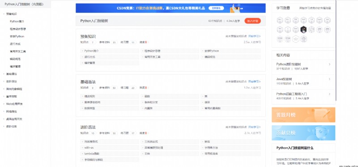Expand the 进阶语法 sidebar node
The image size is (358, 167).
4,81
